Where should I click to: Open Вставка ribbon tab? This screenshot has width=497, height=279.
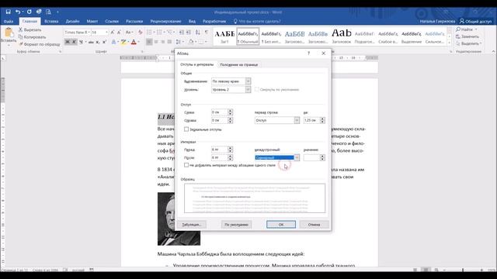(x=51, y=21)
